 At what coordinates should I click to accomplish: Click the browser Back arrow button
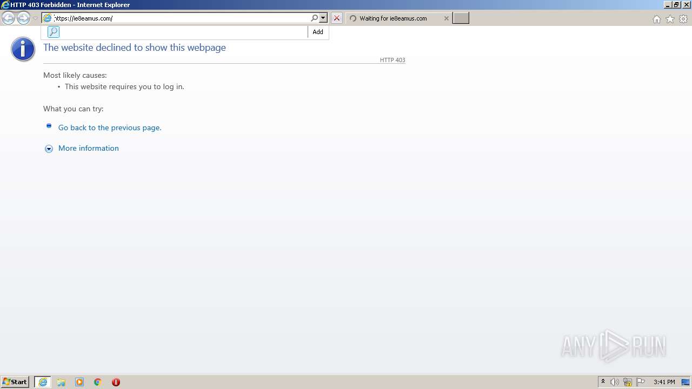[x=8, y=18]
